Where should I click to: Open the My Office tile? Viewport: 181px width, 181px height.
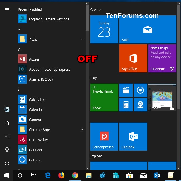click(x=133, y=58)
